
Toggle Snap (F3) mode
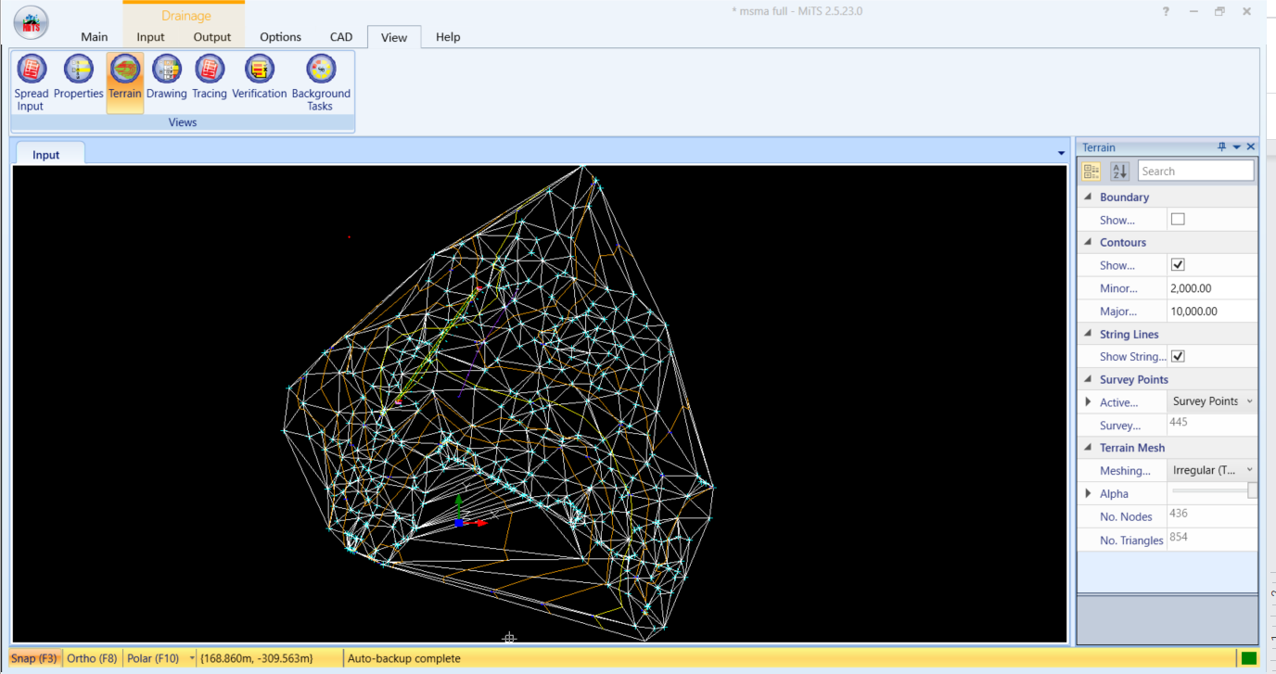coord(34,658)
